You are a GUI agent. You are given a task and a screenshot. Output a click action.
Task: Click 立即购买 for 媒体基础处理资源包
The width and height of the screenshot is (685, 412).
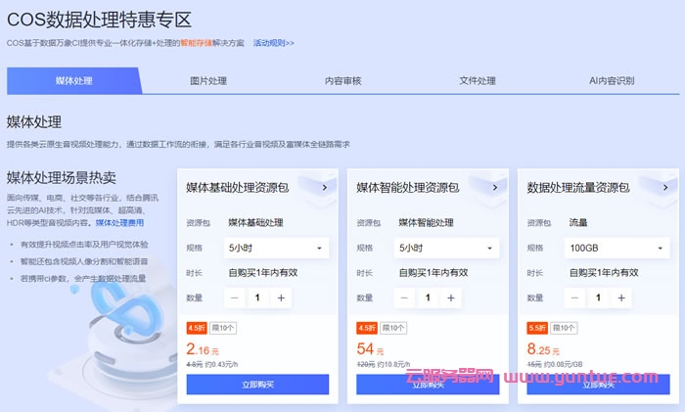coord(257,385)
